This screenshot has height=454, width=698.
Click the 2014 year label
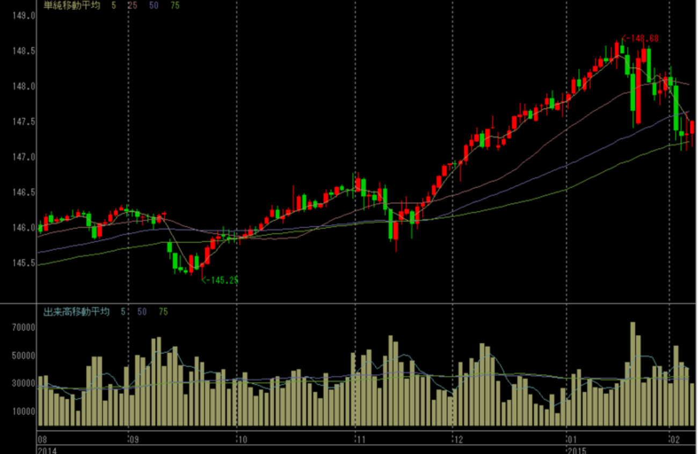pyautogui.click(x=46, y=450)
